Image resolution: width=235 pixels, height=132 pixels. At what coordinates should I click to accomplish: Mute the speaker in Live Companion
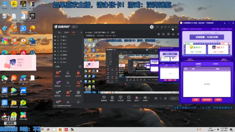(x=145, y=98)
